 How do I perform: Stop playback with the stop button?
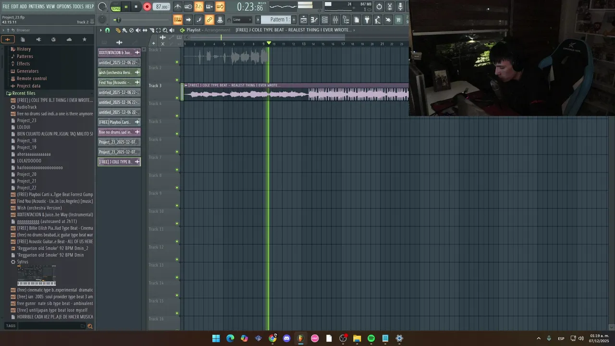tap(136, 7)
